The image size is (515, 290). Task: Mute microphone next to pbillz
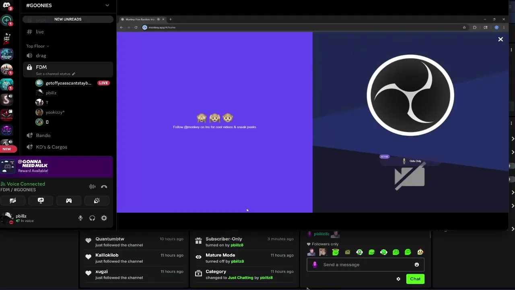(x=80, y=218)
